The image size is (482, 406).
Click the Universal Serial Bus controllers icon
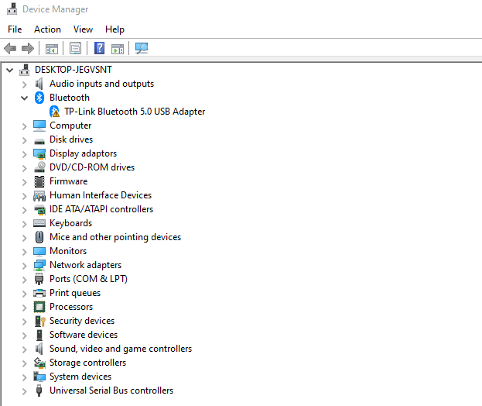point(39,391)
